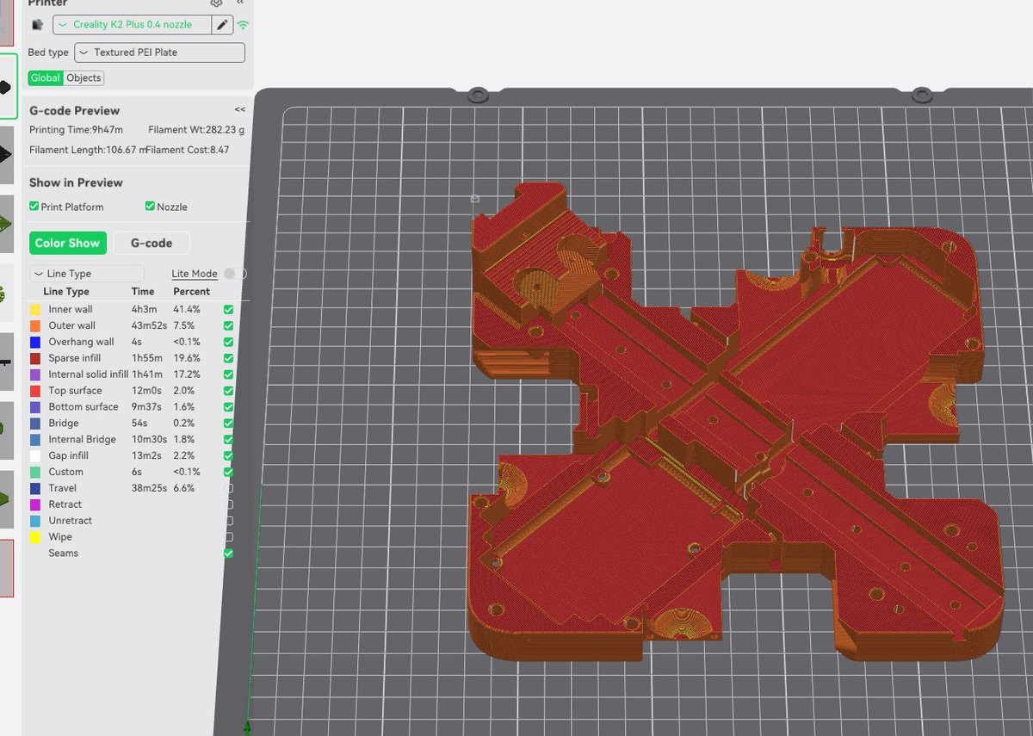Click the Inner wall yellow color swatch

tap(35, 309)
